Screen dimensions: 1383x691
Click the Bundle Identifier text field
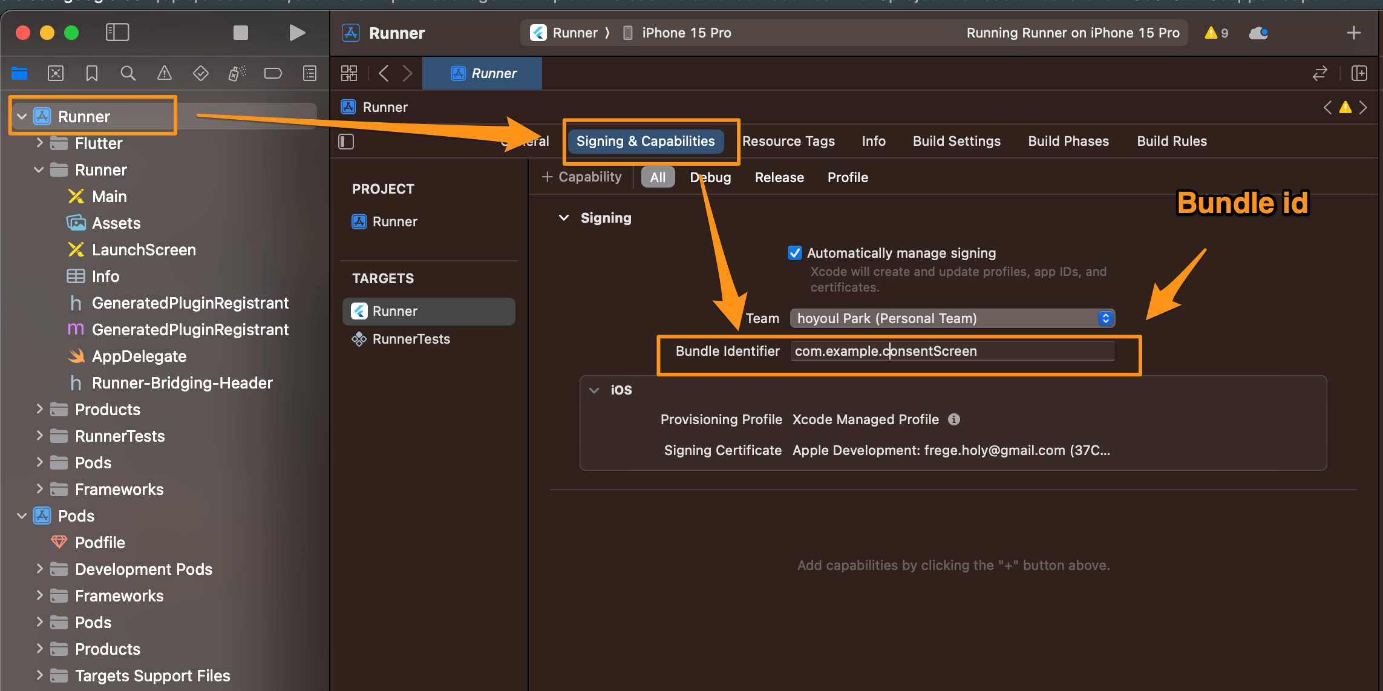pyautogui.click(x=952, y=352)
